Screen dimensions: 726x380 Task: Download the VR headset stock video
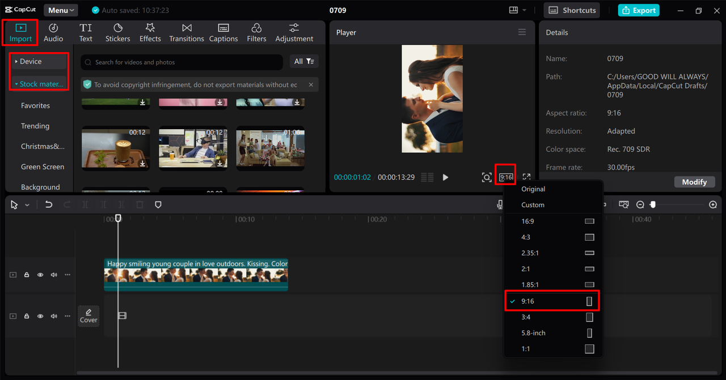coord(220,163)
